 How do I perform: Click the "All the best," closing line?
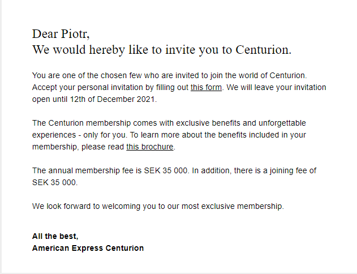55,237
